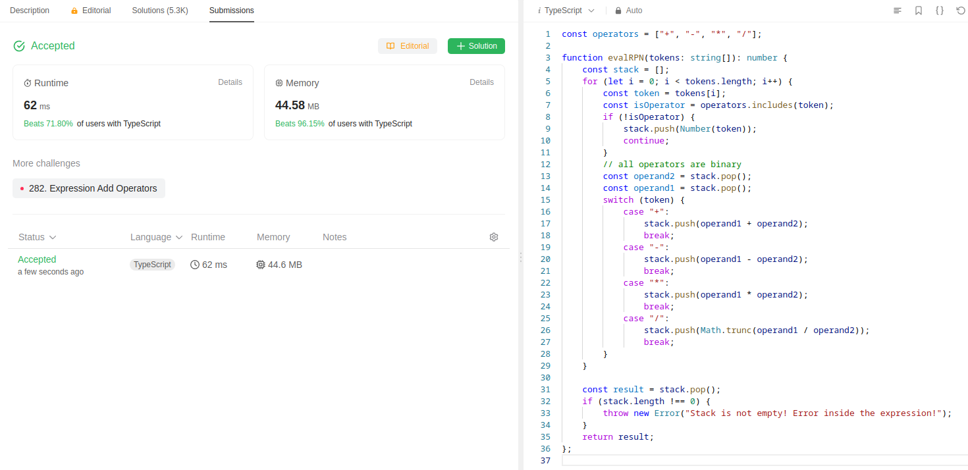
Task: Reset code with the revert arrow icon
Action: [x=961, y=11]
